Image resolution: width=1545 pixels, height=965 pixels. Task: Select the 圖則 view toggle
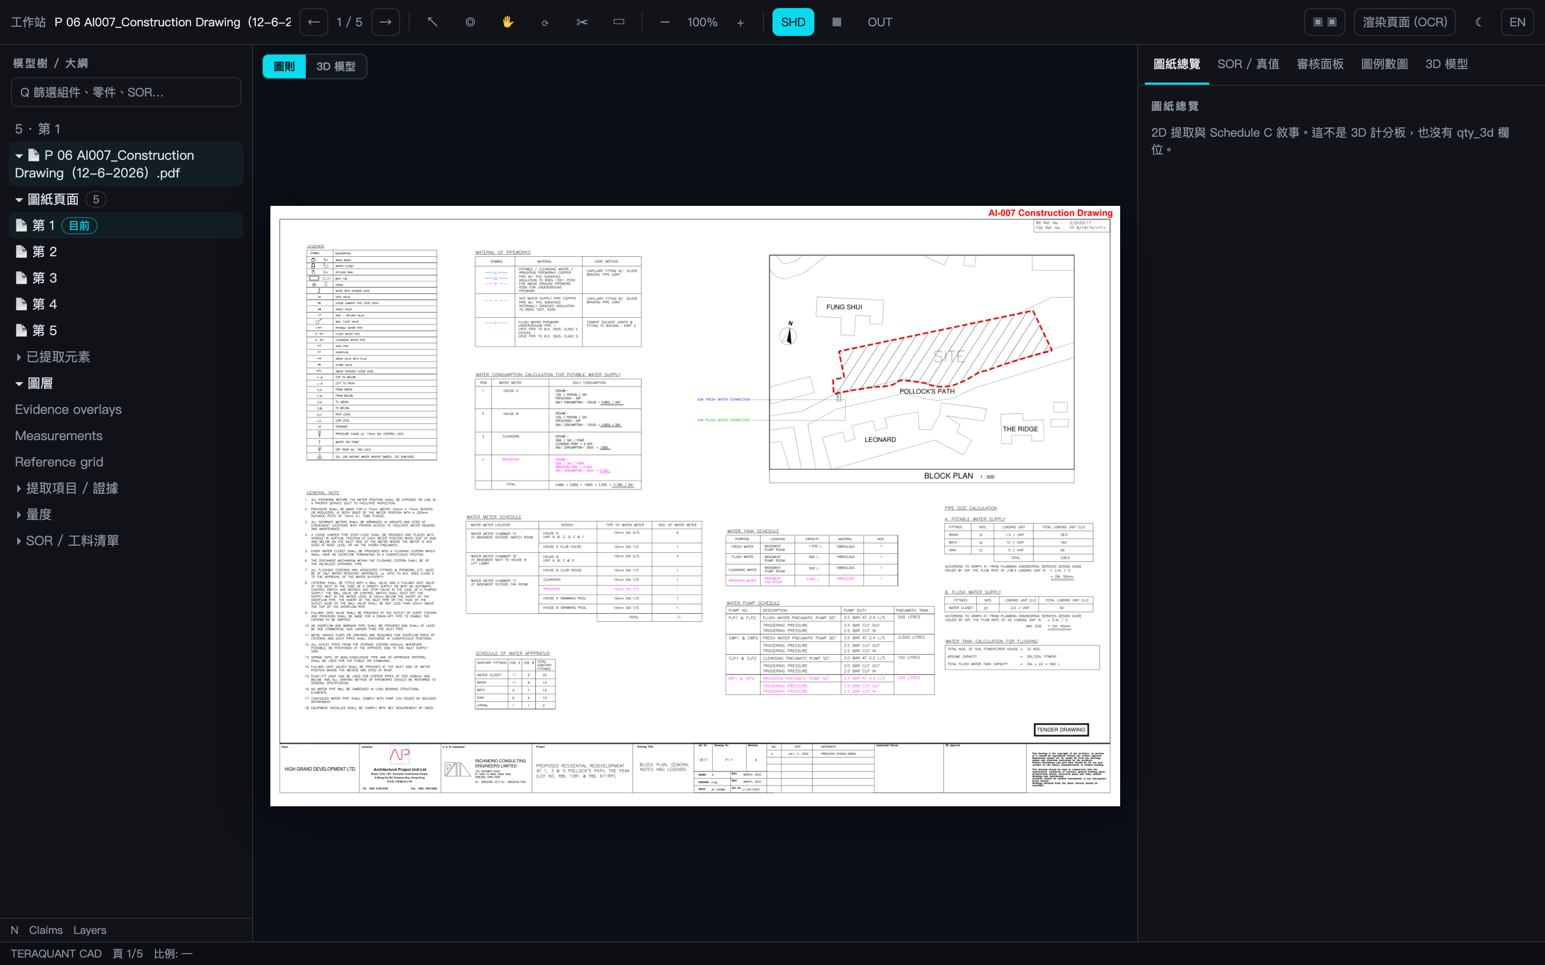[x=284, y=66]
